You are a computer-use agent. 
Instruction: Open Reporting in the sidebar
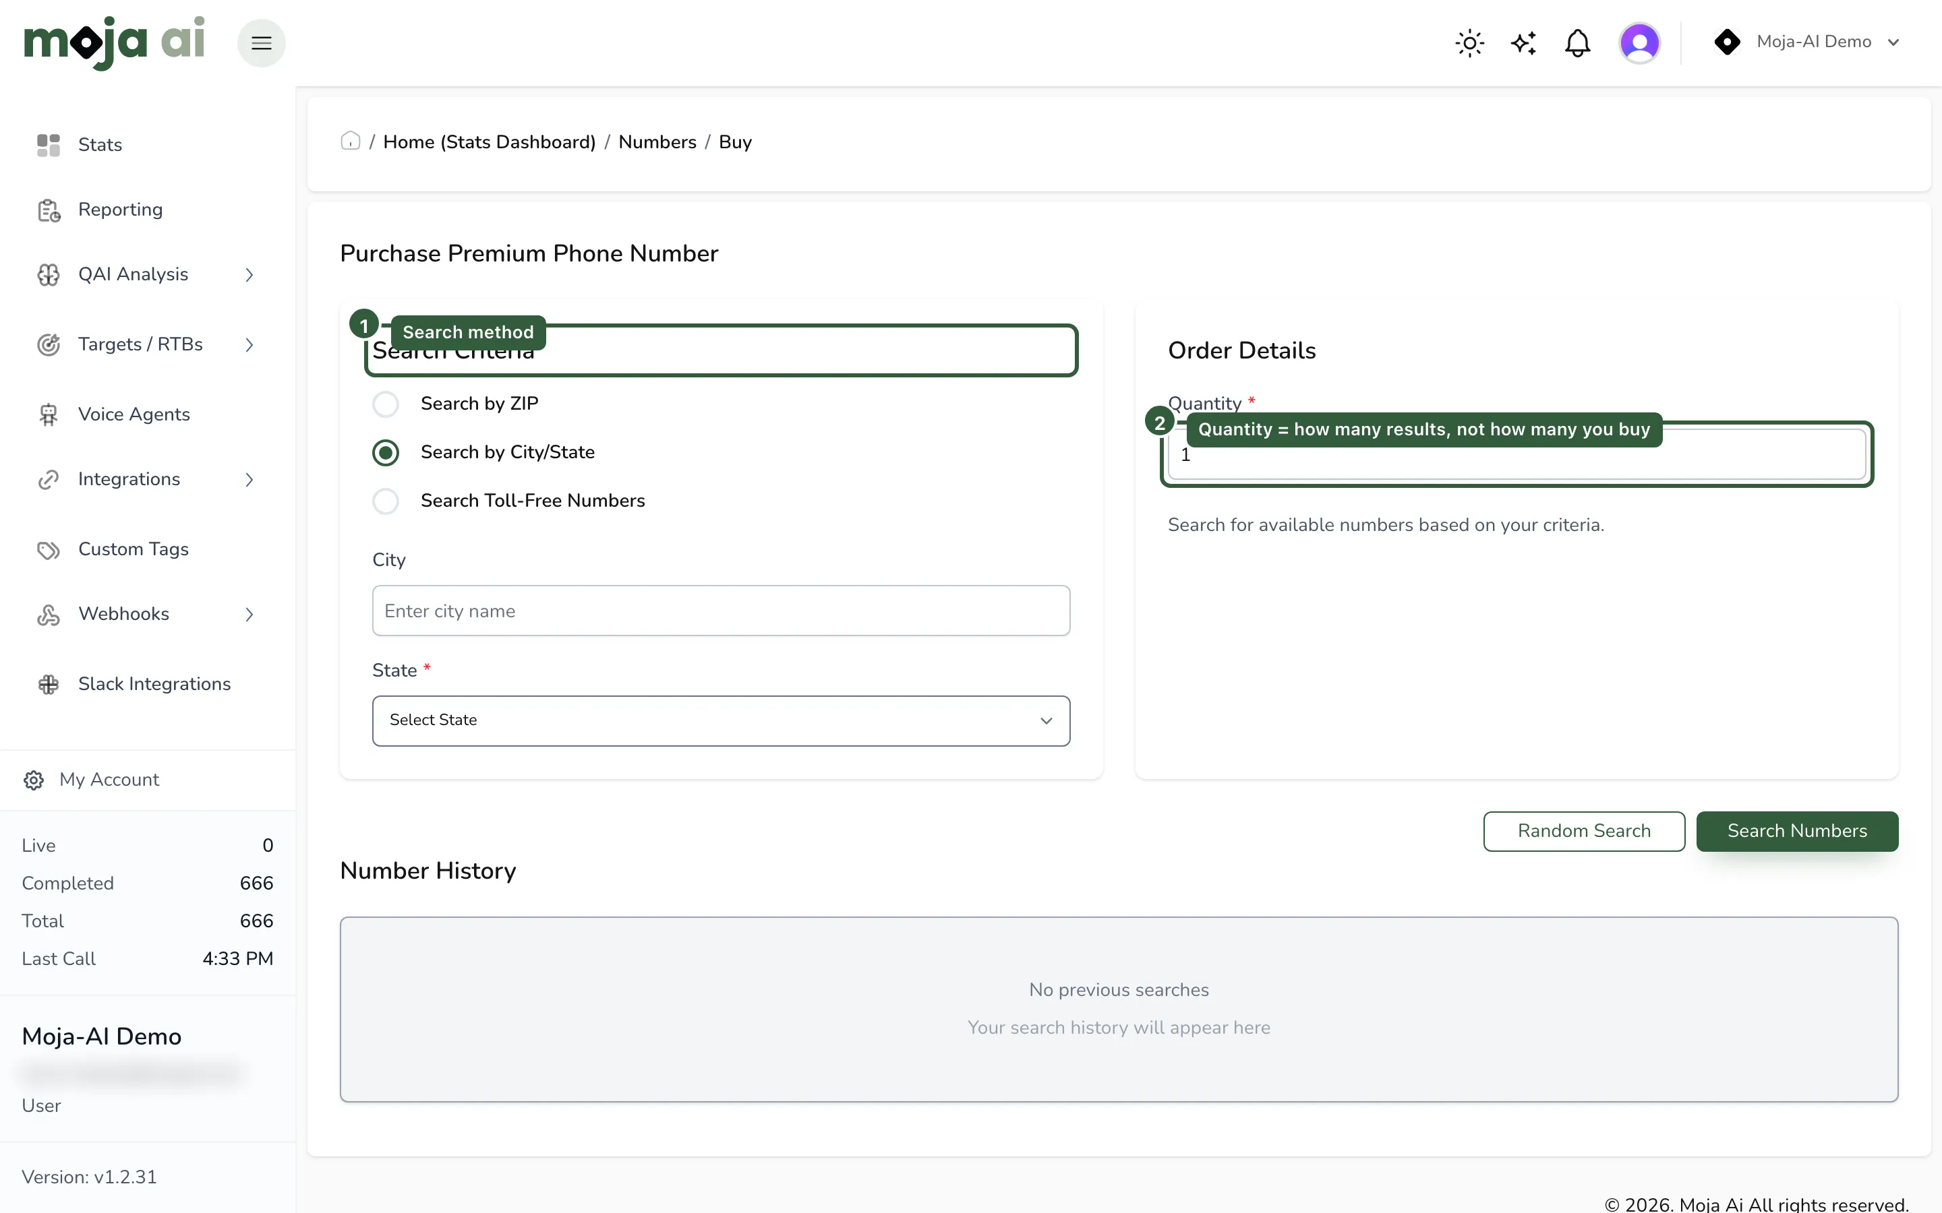pos(121,210)
